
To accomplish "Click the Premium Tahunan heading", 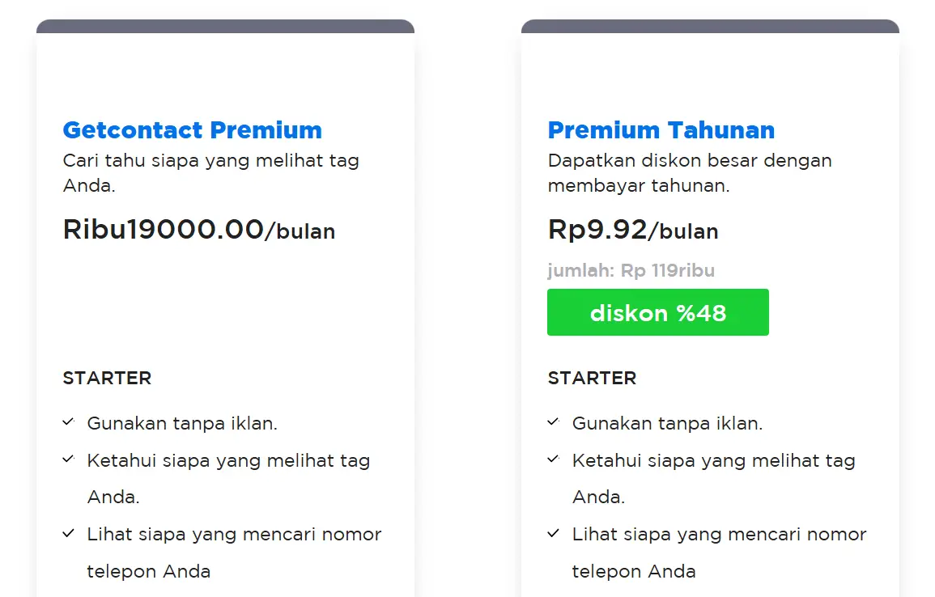I will click(x=661, y=130).
